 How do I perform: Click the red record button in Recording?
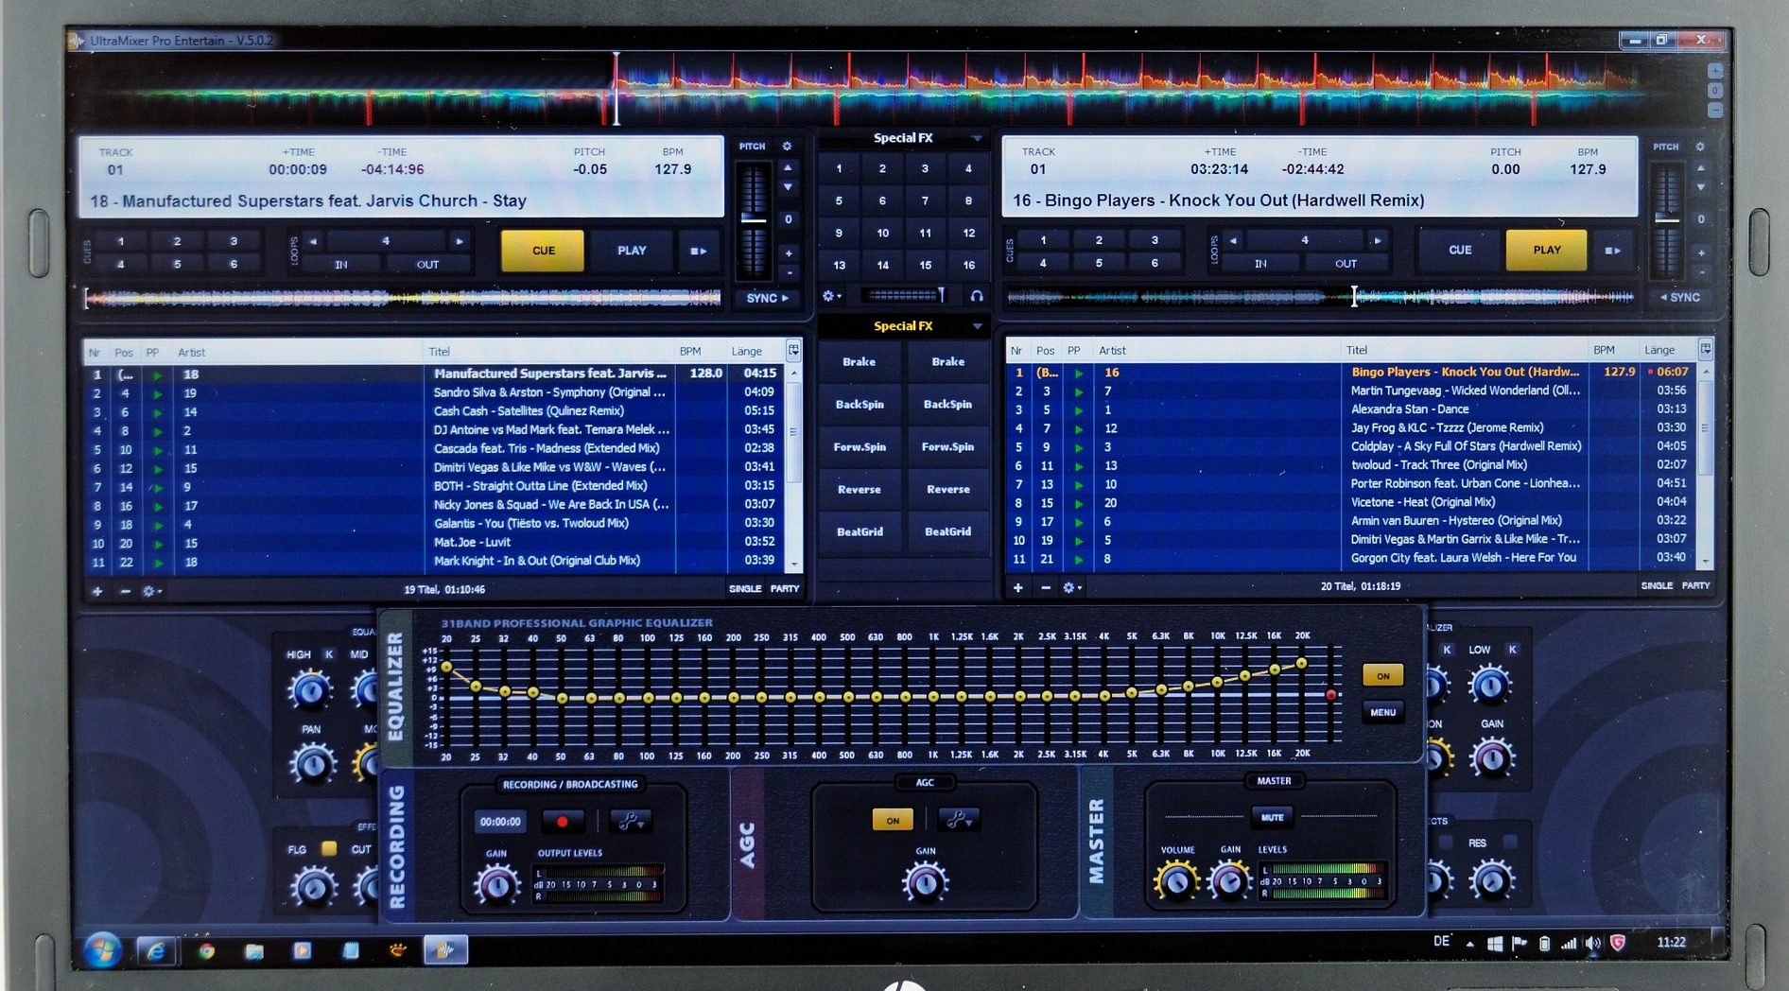pos(563,821)
